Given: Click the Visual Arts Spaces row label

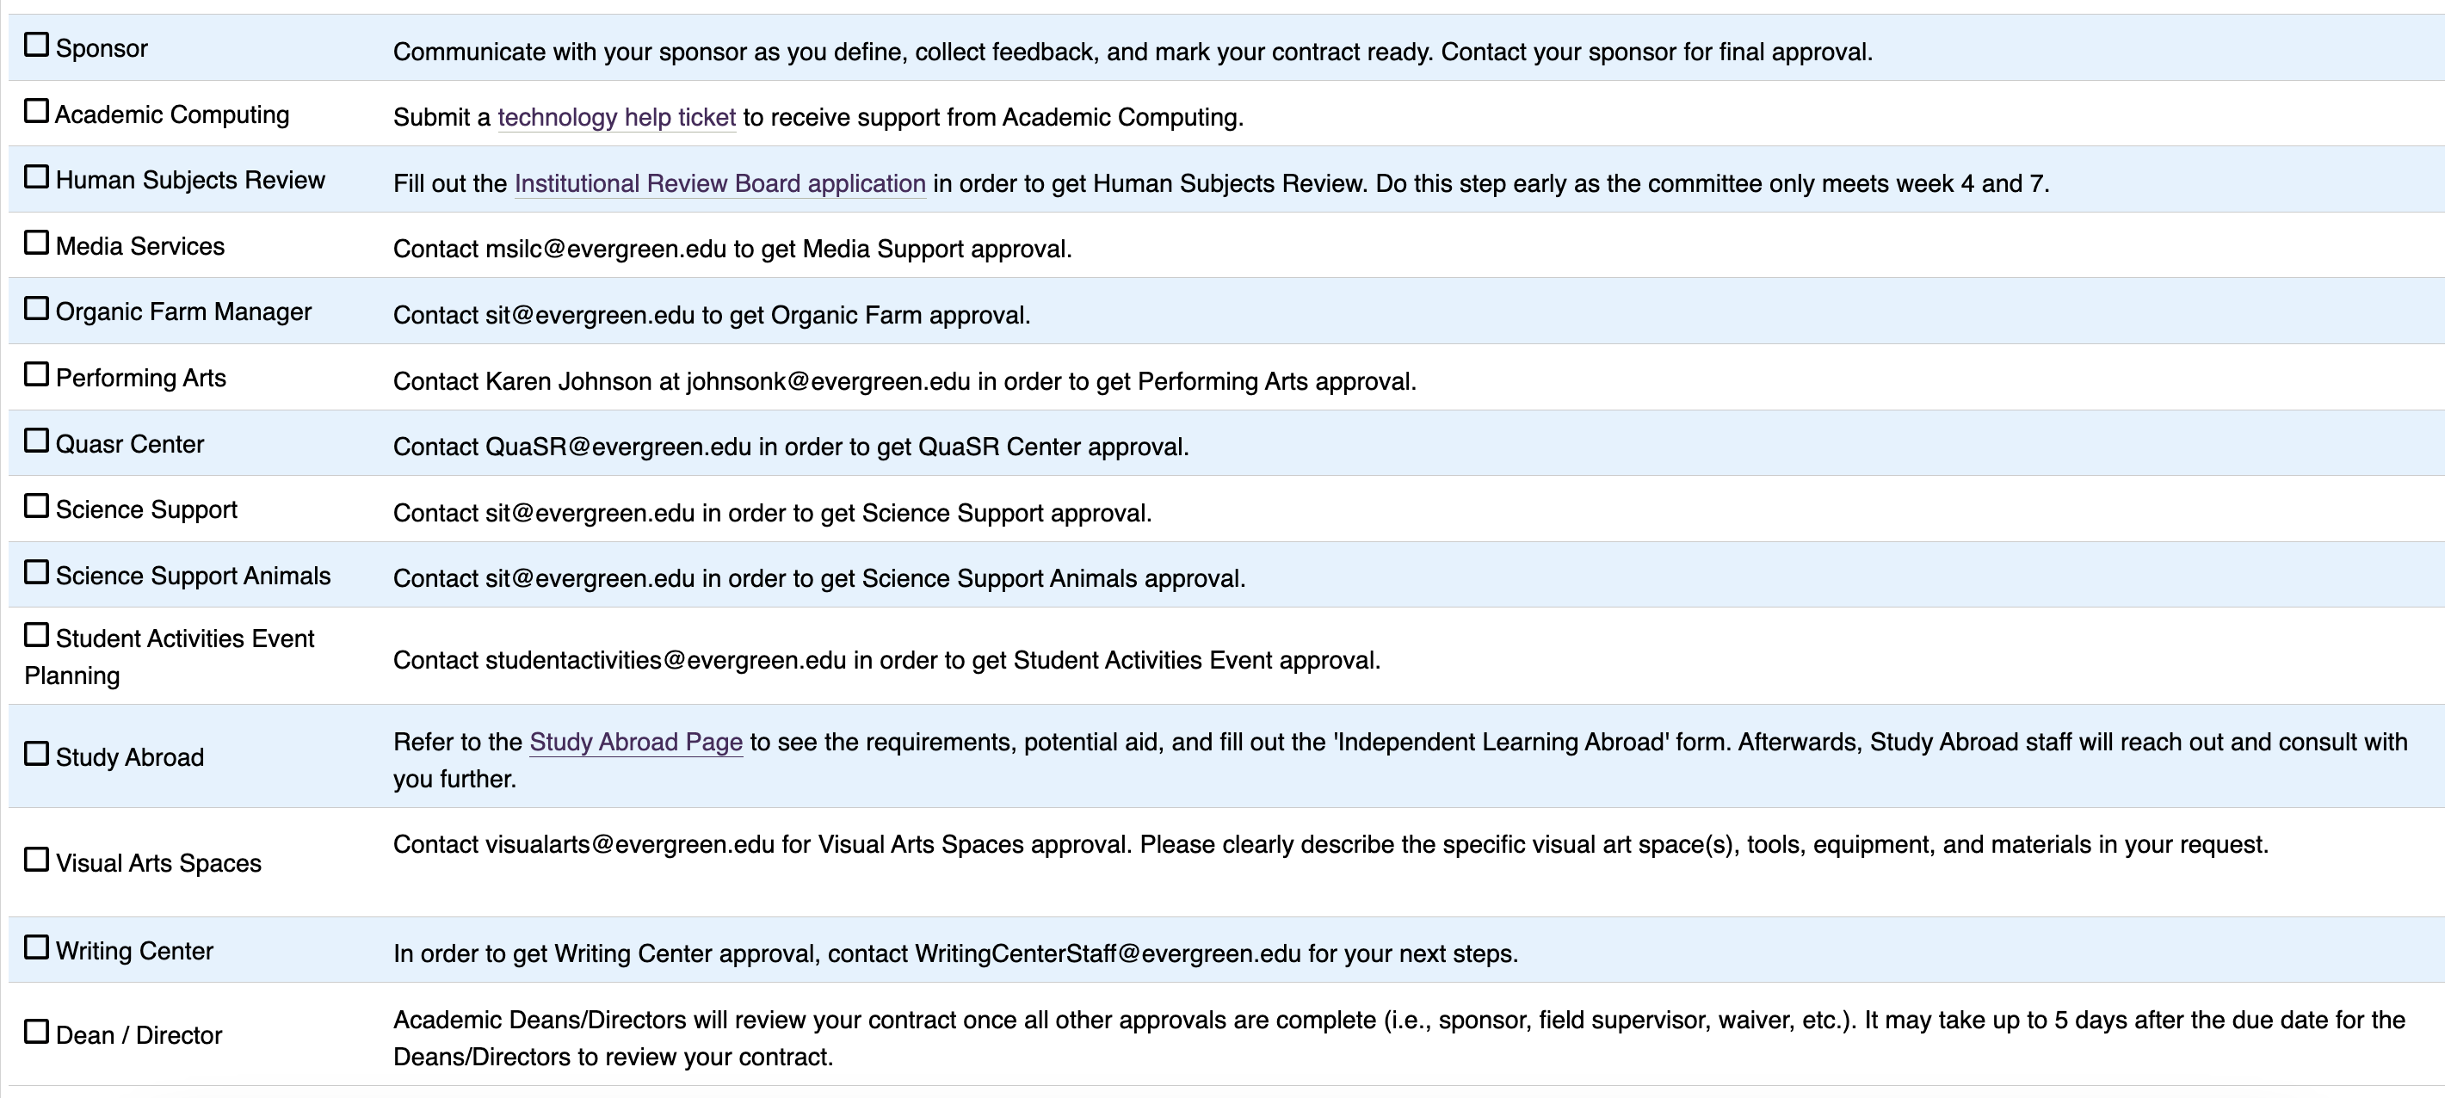Looking at the screenshot, I should point(158,863).
